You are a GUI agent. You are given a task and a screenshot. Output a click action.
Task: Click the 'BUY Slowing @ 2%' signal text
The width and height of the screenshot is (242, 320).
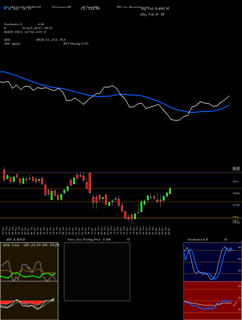[x=76, y=44]
